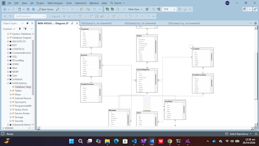Open File Explorer from taskbar
The image size is (259, 146).
tap(107, 141)
